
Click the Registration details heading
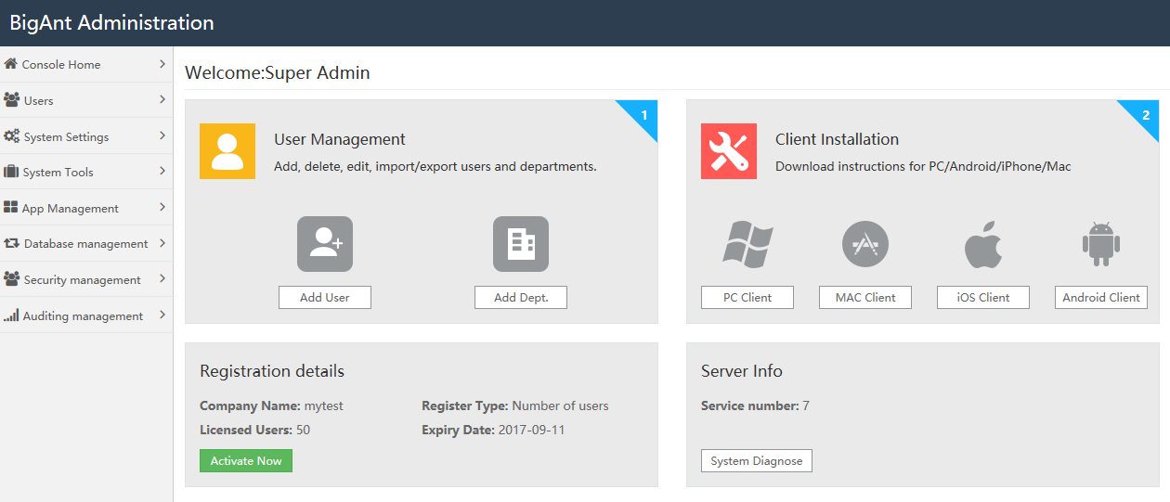(x=272, y=371)
